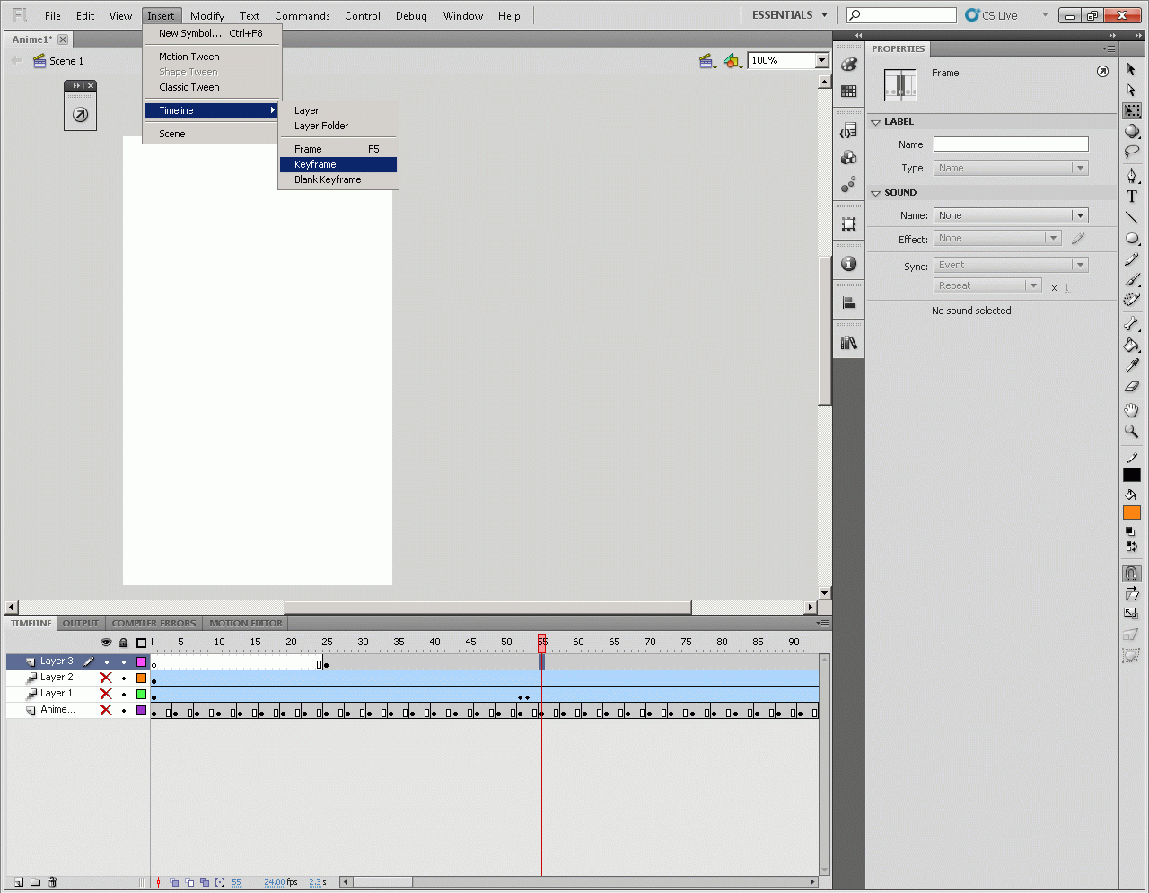Toggle Onion Skin in timeline

coord(174,882)
